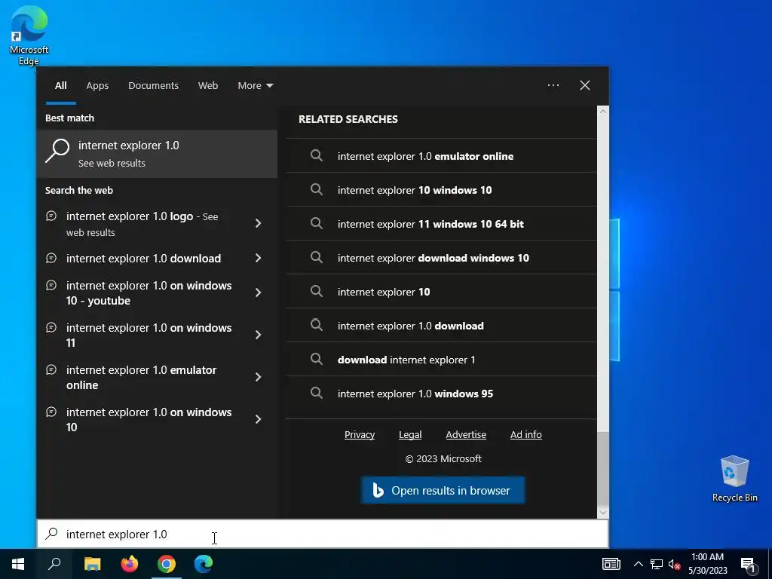This screenshot has width=772, height=579.
Task: Click search icon beside windows 95 related search
Action: click(x=317, y=394)
